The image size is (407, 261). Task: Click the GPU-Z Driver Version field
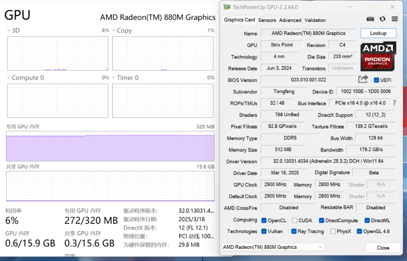pyautogui.click(x=328, y=161)
